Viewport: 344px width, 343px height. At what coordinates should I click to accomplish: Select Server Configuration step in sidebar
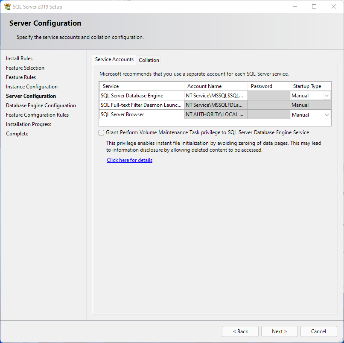[x=31, y=96]
